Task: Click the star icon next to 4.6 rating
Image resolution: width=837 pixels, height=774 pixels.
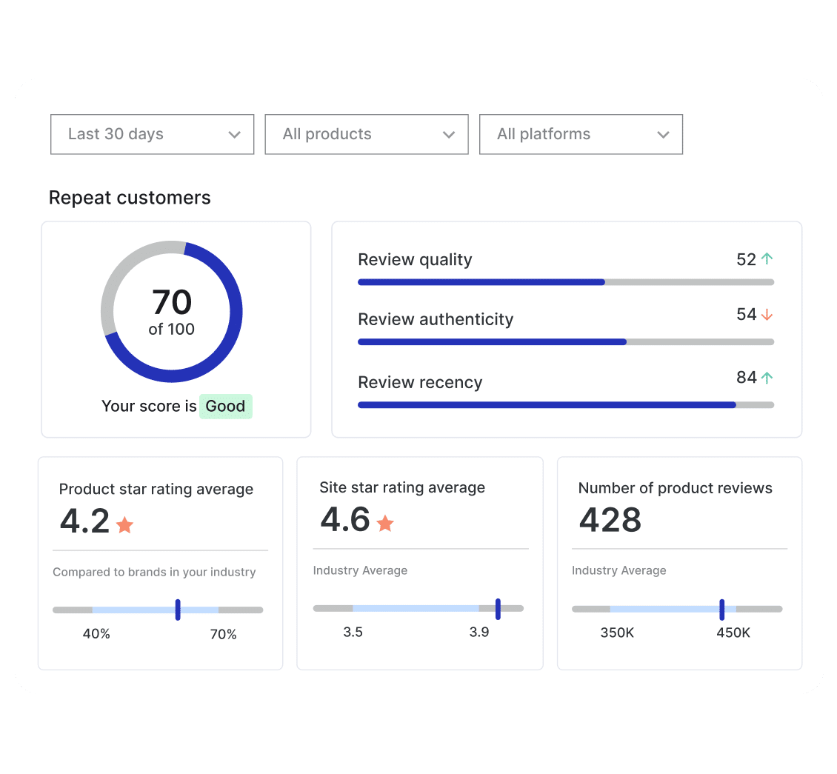Action: tap(385, 524)
